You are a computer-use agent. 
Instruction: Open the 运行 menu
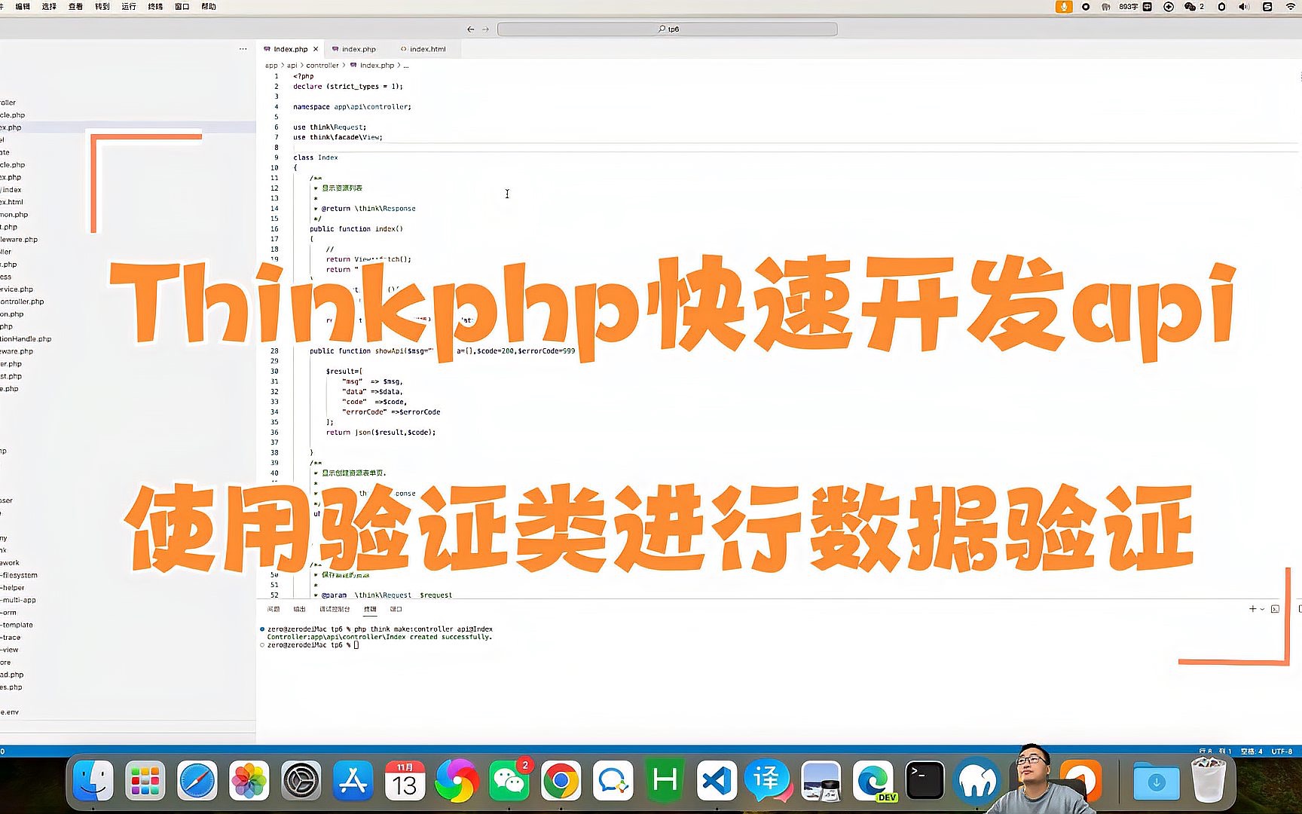pos(129,7)
